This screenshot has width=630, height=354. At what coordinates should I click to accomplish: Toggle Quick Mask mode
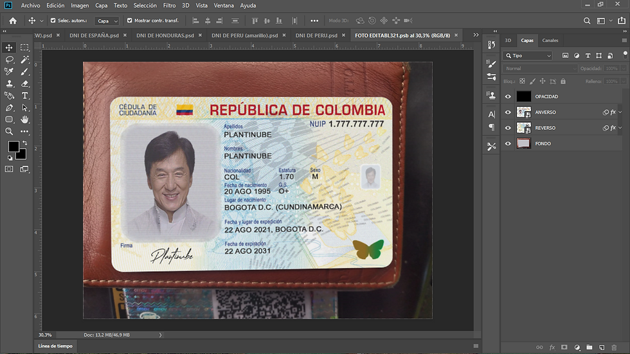point(9,169)
